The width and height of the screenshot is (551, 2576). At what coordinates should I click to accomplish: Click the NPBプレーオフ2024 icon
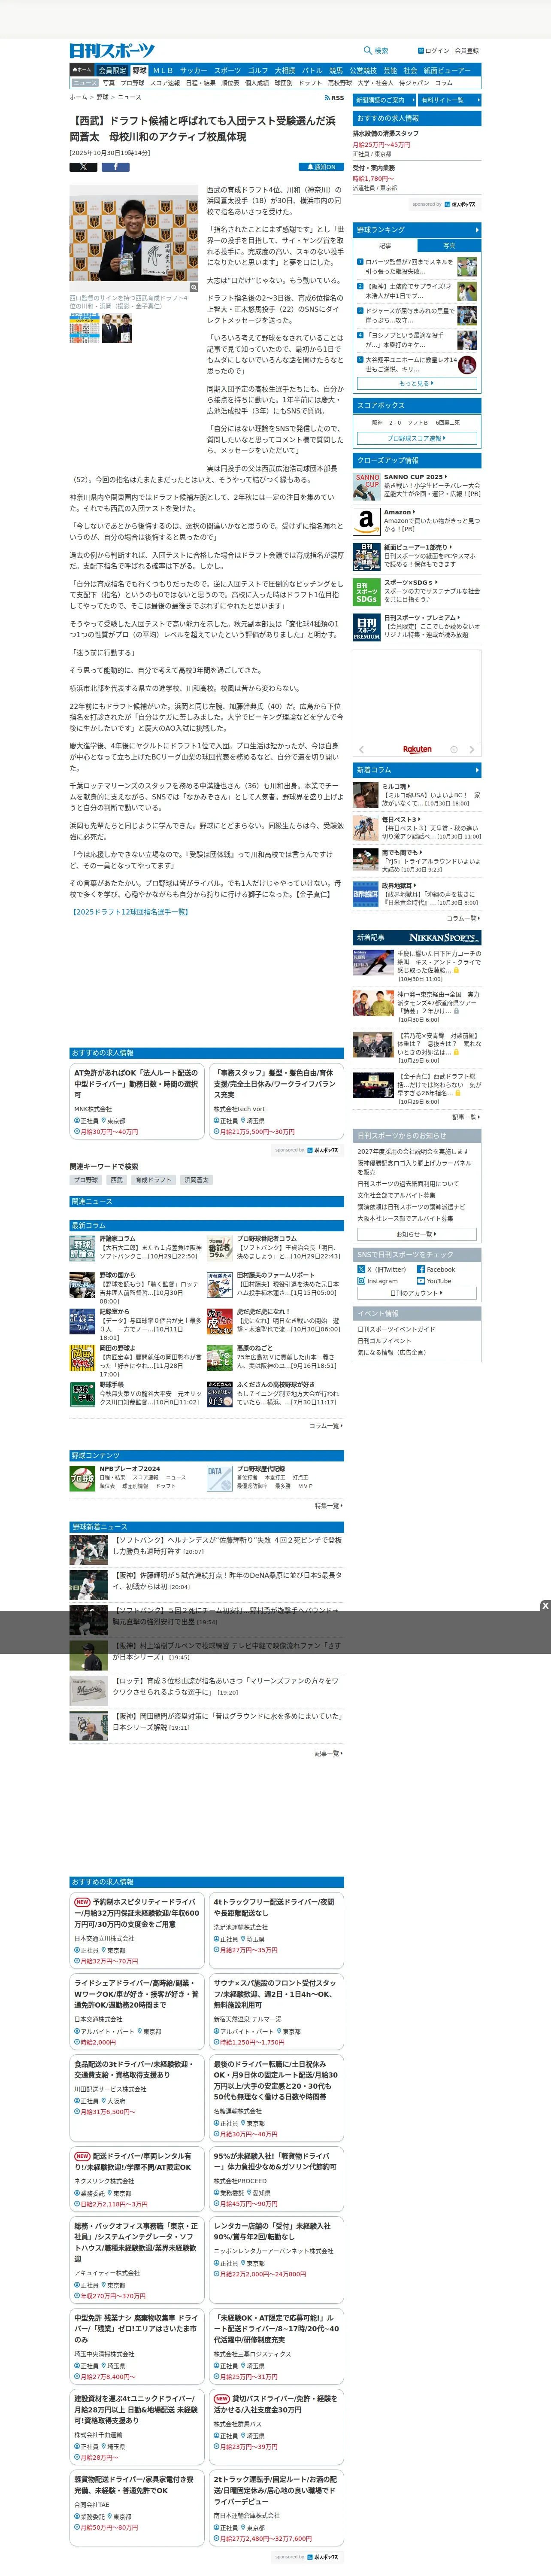pos(82,1478)
